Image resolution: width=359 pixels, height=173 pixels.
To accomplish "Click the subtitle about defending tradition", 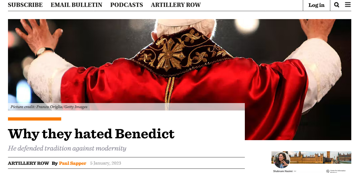I will (x=67, y=148).
